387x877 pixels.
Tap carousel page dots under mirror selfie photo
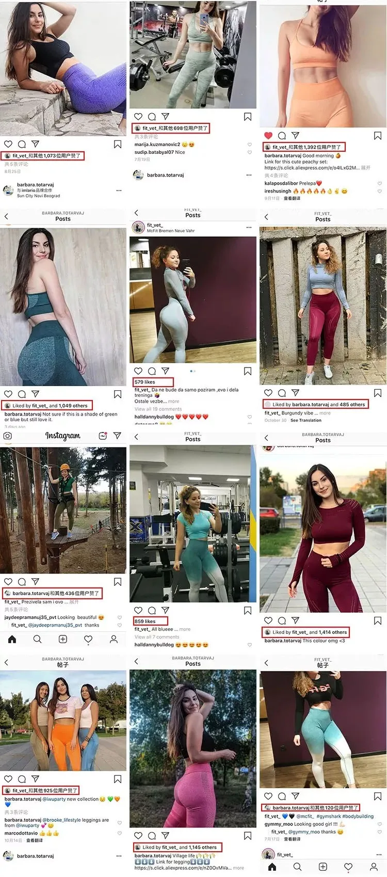(x=193, y=371)
